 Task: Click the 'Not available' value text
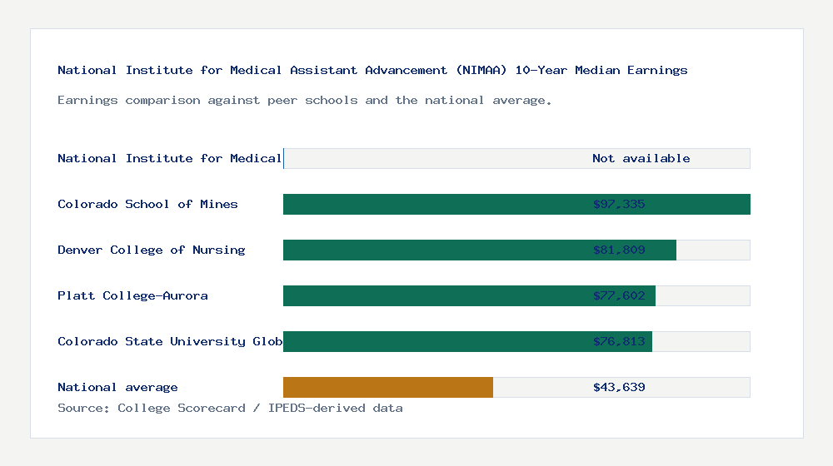(x=641, y=158)
